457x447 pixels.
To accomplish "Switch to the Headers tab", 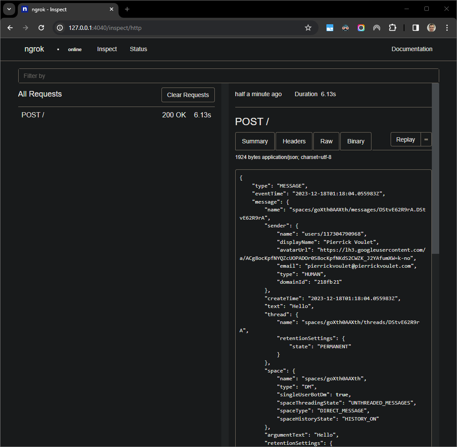I will point(294,141).
